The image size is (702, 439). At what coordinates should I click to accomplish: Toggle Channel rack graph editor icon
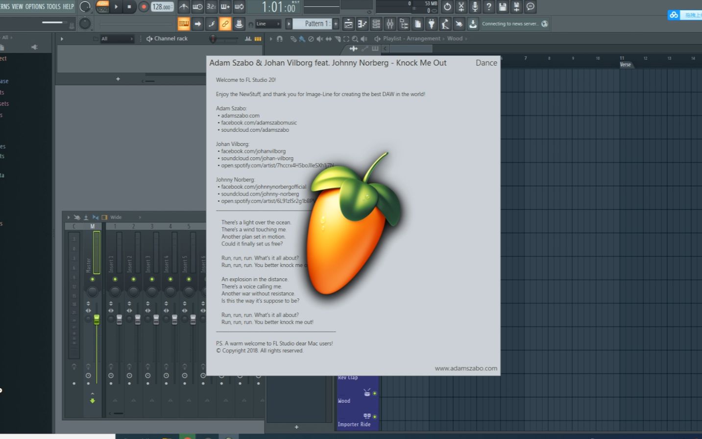(248, 39)
